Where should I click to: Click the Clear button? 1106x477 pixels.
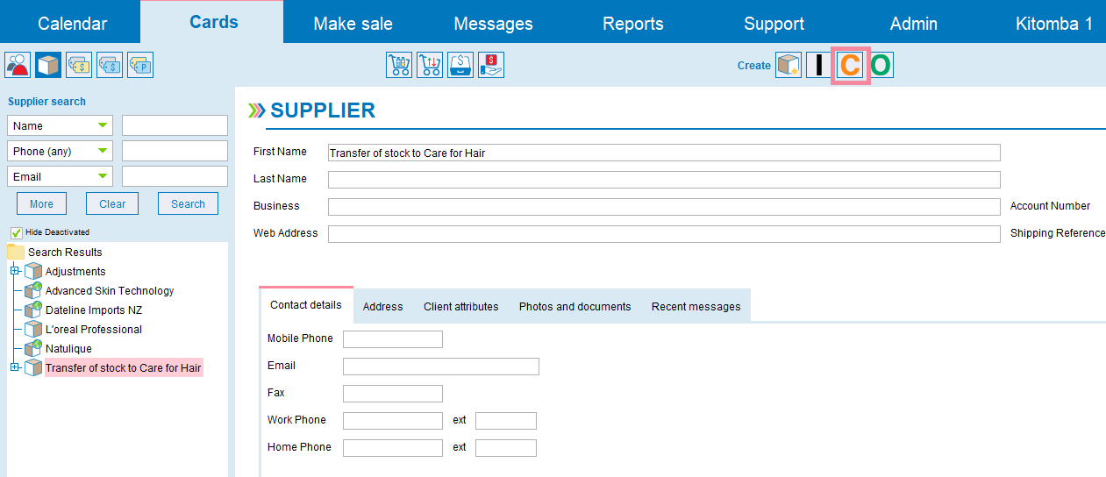point(112,203)
